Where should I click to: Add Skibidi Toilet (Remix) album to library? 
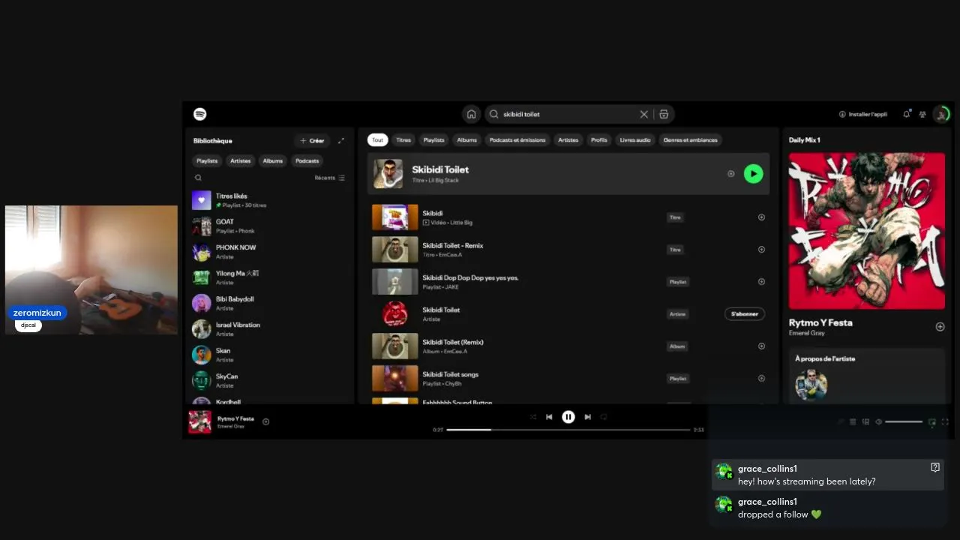click(761, 346)
